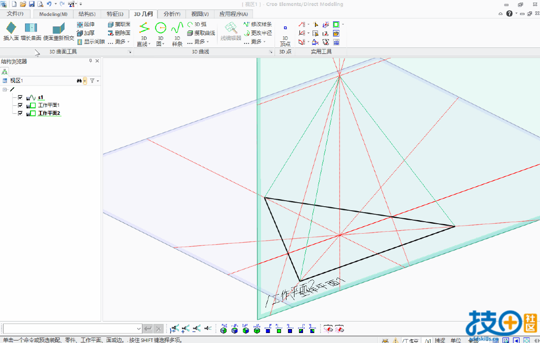Switch to the Modeling(M) tab
The width and height of the screenshot is (540, 343).
pos(53,14)
